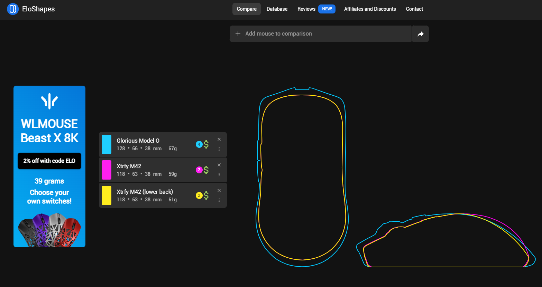This screenshot has height=287, width=542.
Task: Remove Xtrfy M42 (lower back) from comparison
Action: (x=219, y=191)
